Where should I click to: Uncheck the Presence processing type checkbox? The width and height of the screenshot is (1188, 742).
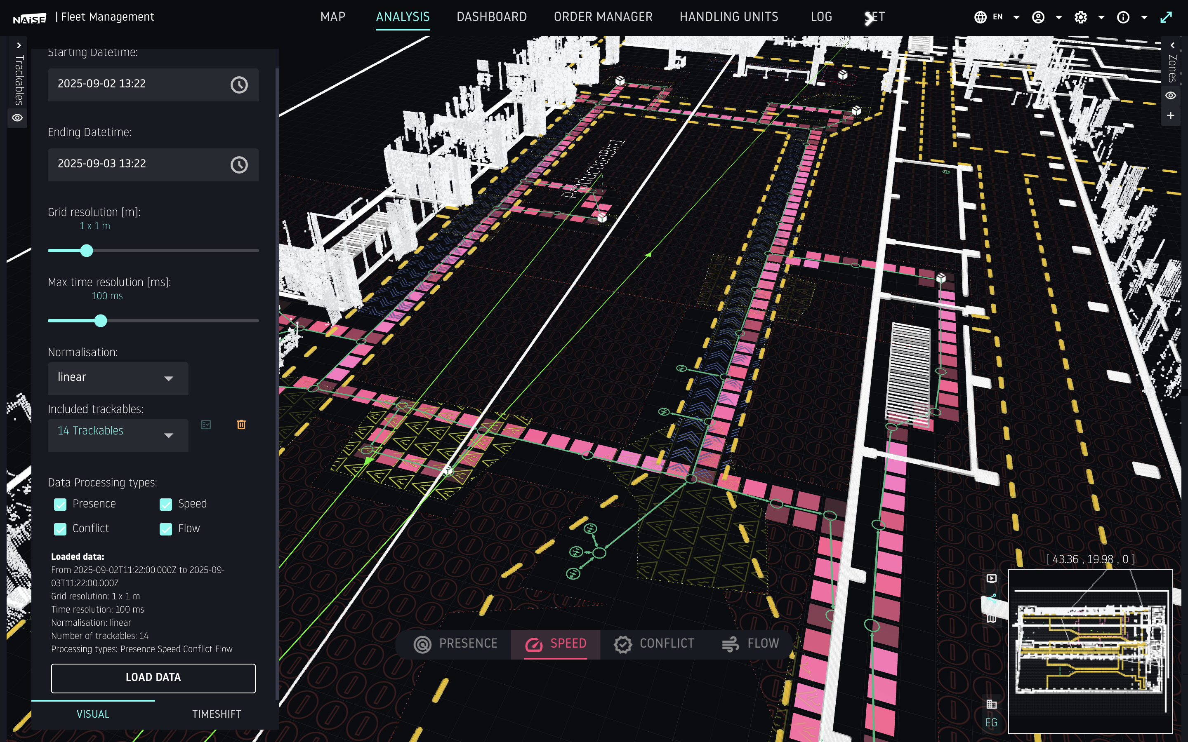[60, 505]
